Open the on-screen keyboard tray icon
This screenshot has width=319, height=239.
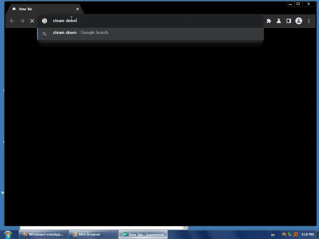point(273,235)
